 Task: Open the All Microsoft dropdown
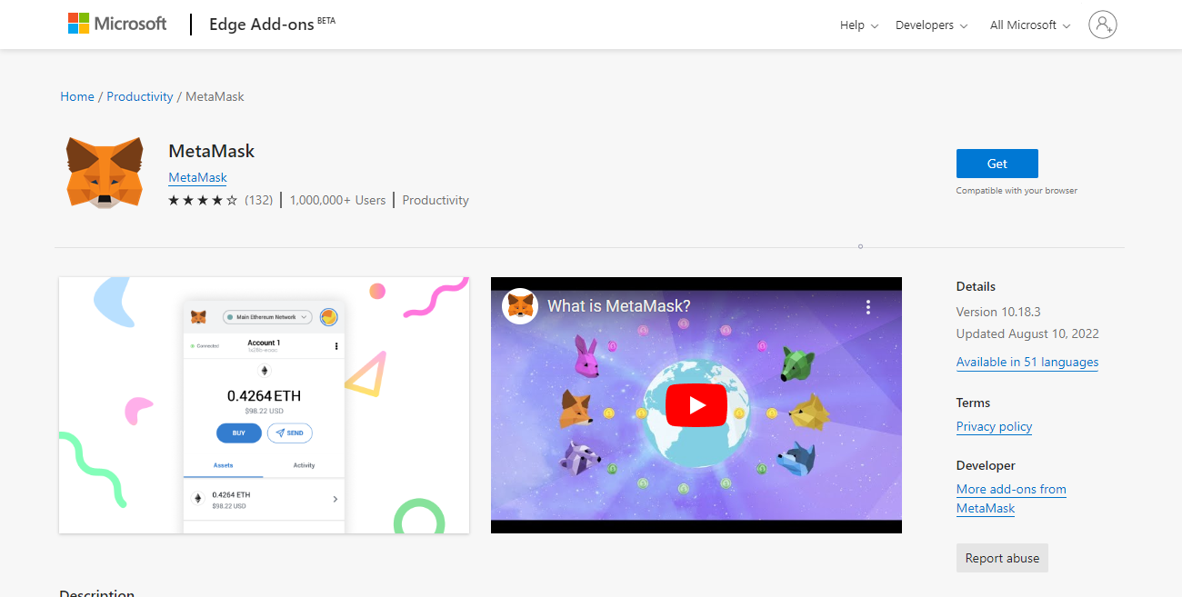[1030, 25]
